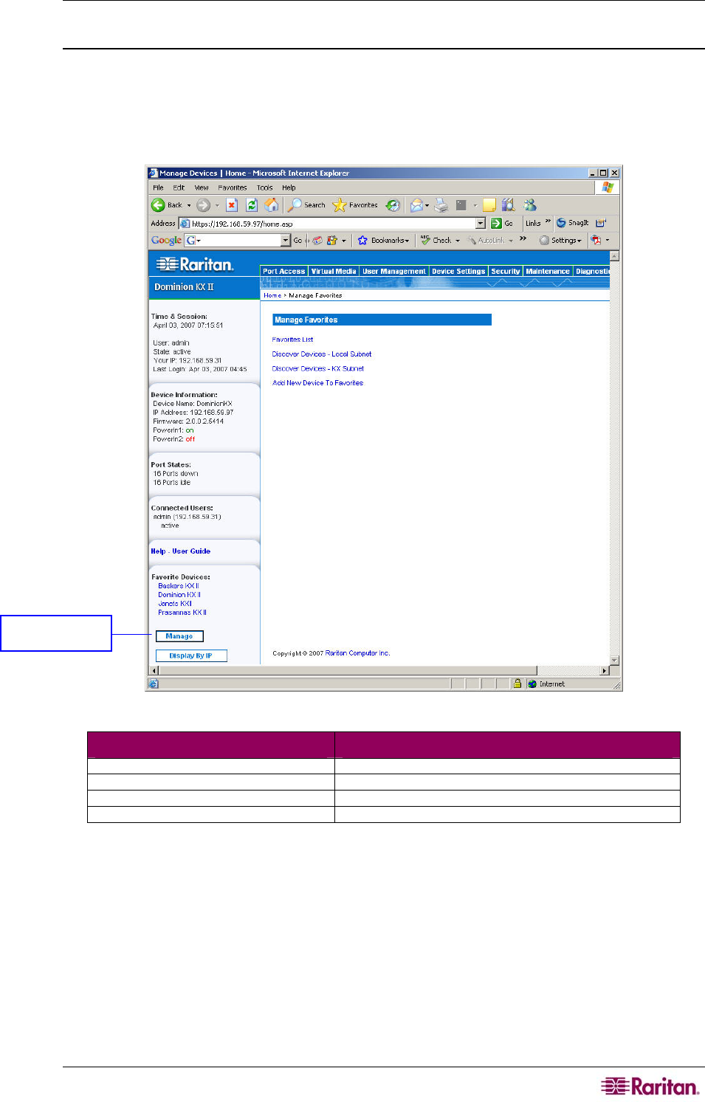Click the Adobe PDF icon on toolbar

click(596, 241)
